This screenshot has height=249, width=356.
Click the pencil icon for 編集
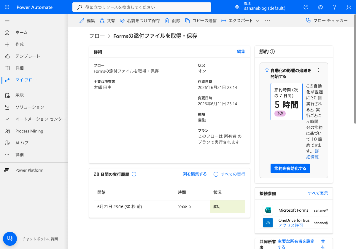coord(82,21)
